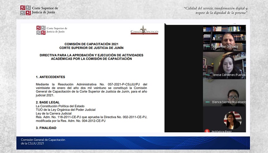
Task: Click the slogan beginning 'Calidad del servicio' at top right
Action: tap(216, 10)
